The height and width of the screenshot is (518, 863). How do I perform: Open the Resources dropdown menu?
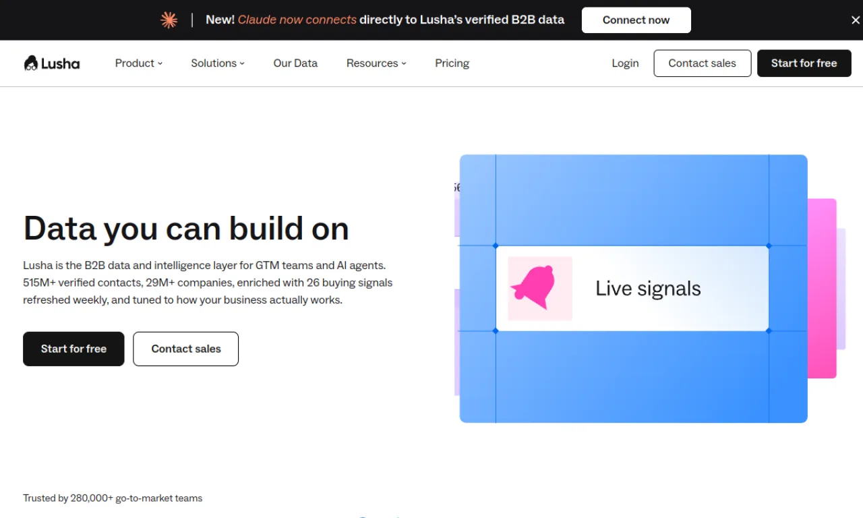click(376, 63)
